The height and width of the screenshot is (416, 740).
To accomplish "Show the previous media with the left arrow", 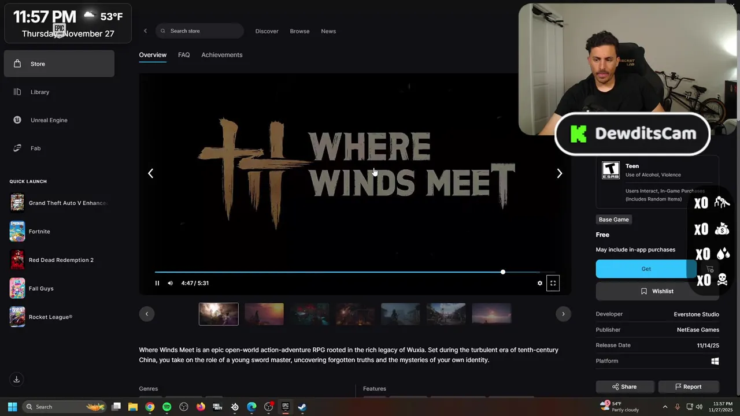I will (x=150, y=173).
